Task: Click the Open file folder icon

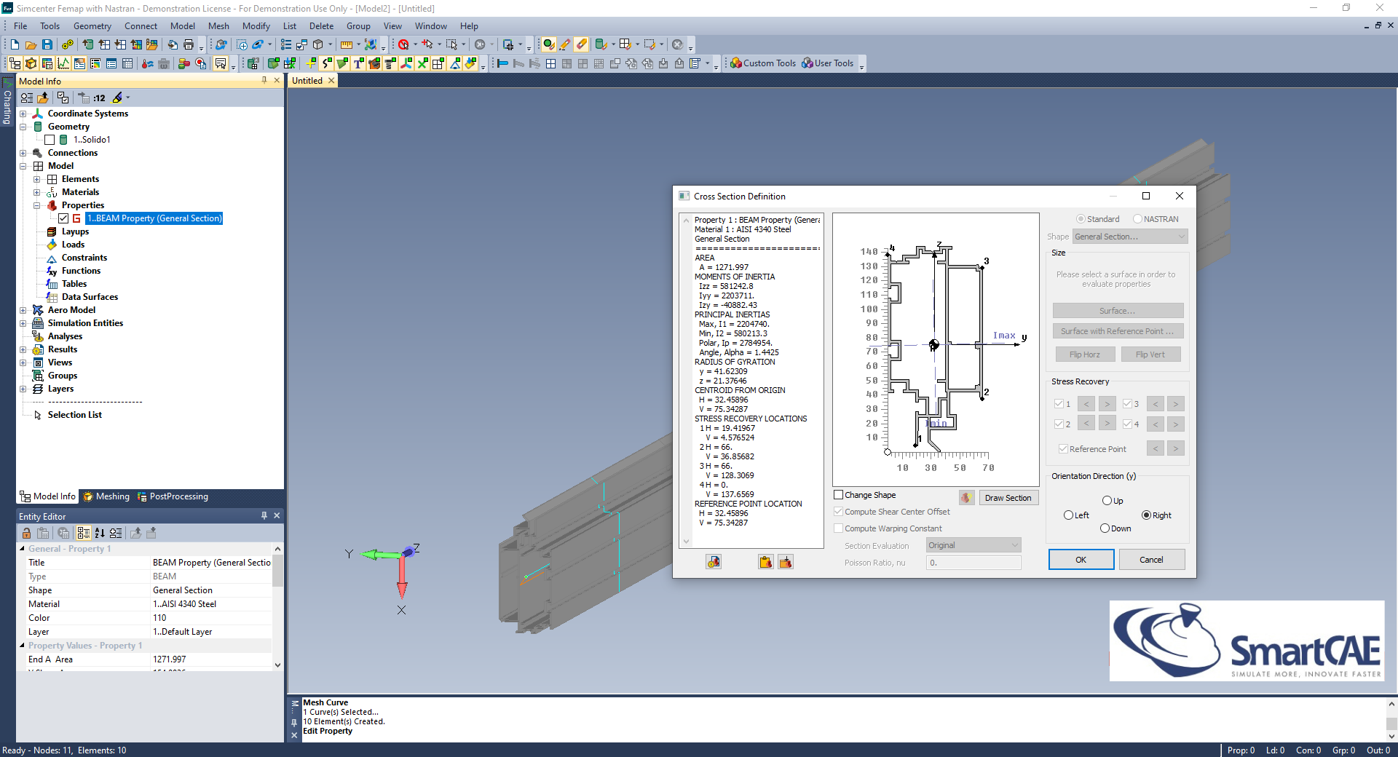Action: (x=31, y=44)
